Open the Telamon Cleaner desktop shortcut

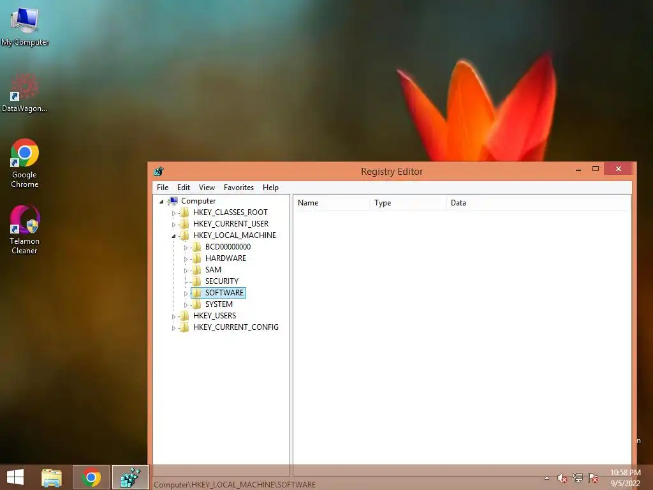click(x=25, y=230)
